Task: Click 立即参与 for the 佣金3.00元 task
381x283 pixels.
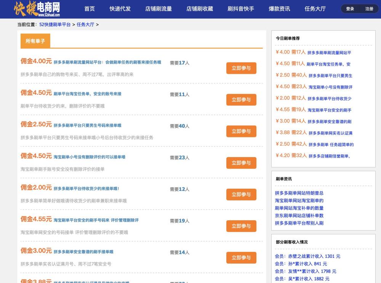Action: pos(241,258)
